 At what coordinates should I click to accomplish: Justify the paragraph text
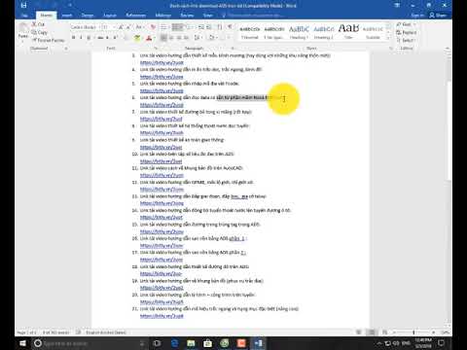pos(187,38)
